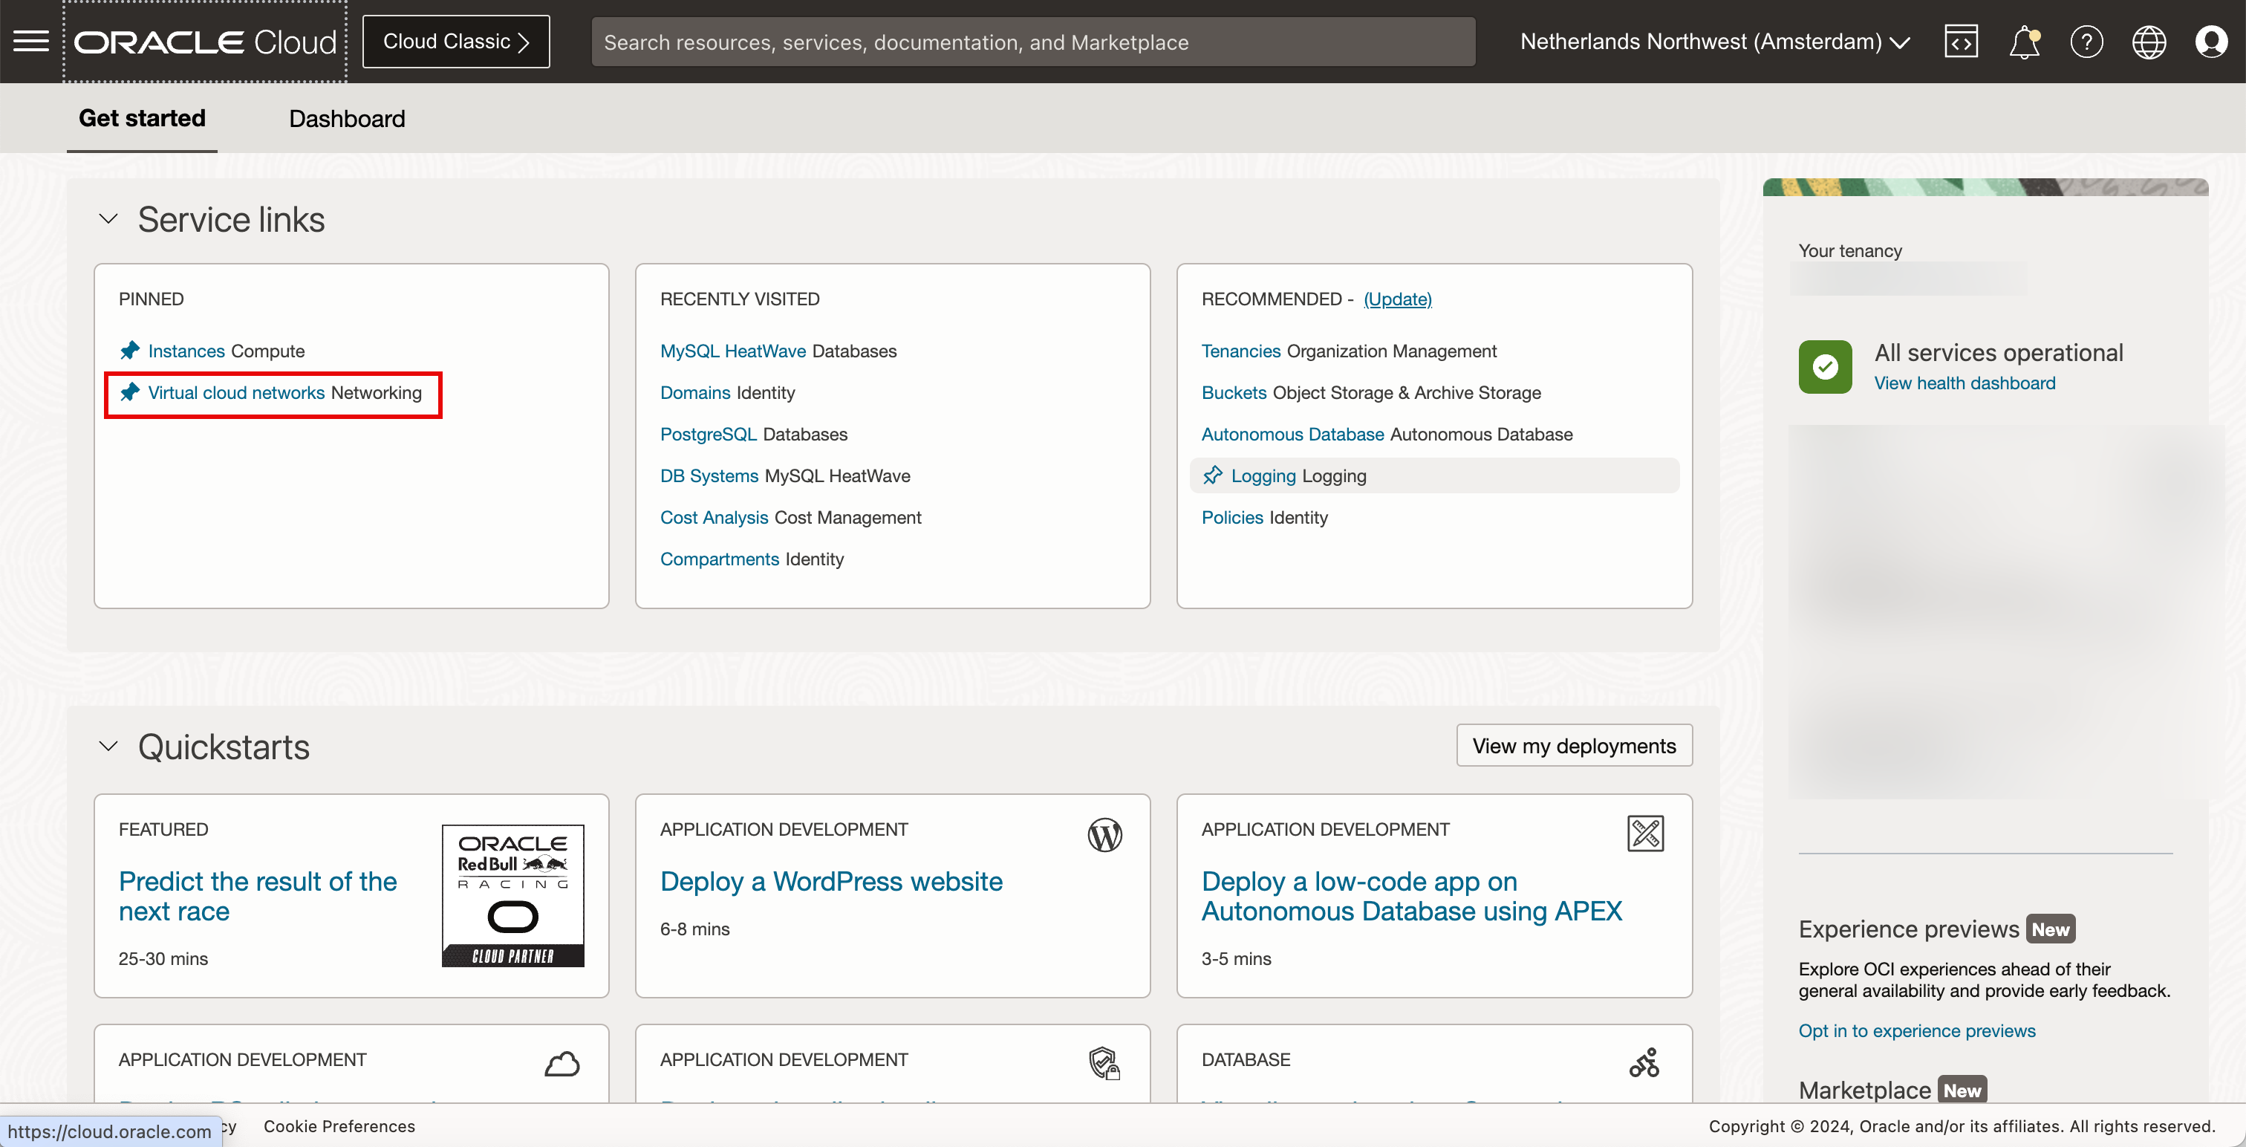Image resolution: width=2246 pixels, height=1147 pixels.
Task: Click View my deployments button
Action: [1574, 746]
